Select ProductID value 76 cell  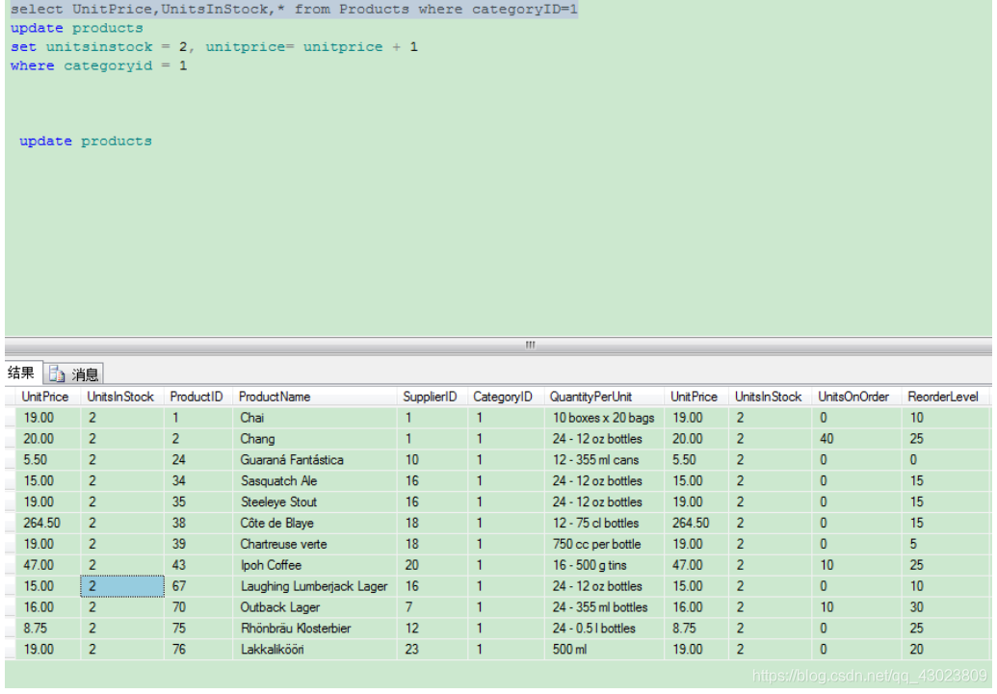pyautogui.click(x=198, y=649)
